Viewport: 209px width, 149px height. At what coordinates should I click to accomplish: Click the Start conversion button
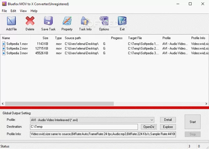point(192,122)
